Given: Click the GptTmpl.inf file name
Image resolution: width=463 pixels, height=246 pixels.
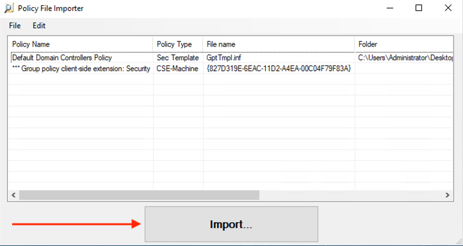Looking at the screenshot, I should (x=224, y=58).
